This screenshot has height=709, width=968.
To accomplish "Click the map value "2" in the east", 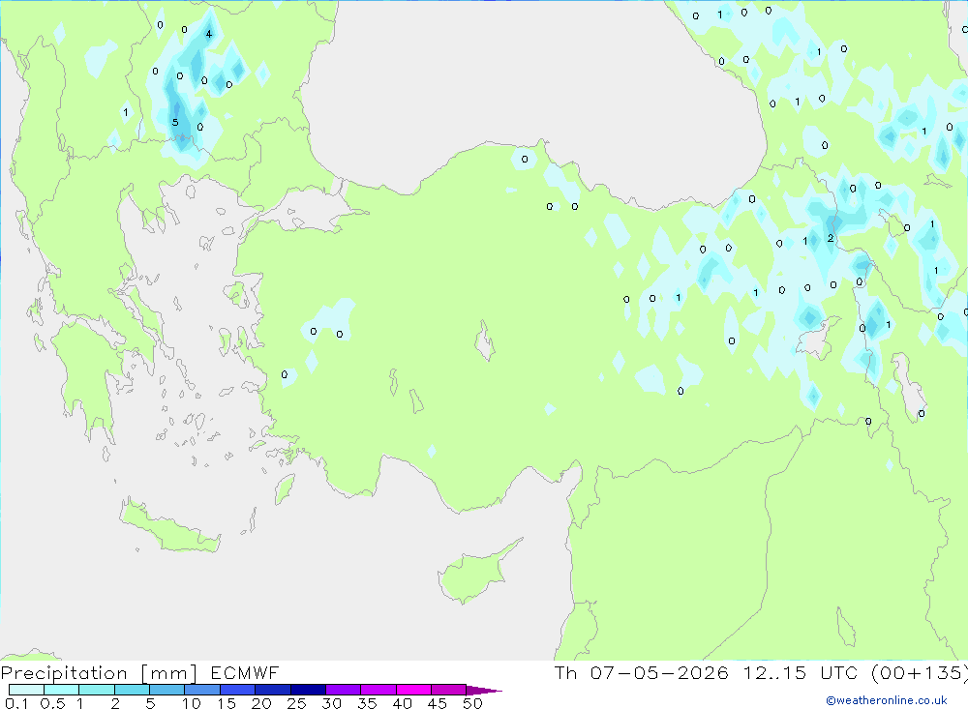I will click(x=831, y=238).
